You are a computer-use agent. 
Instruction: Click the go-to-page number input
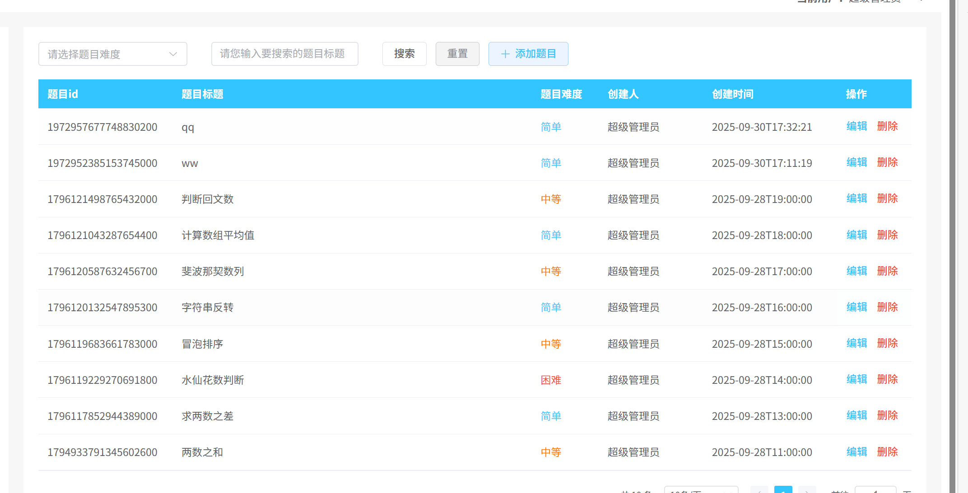click(875, 490)
